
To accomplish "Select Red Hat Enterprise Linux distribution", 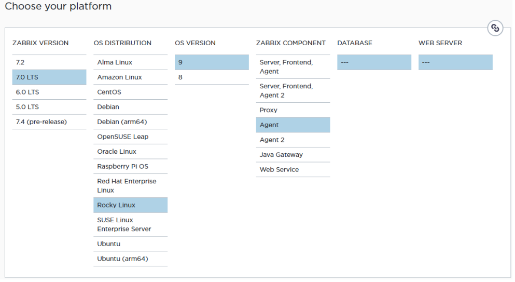I will pyautogui.click(x=130, y=185).
